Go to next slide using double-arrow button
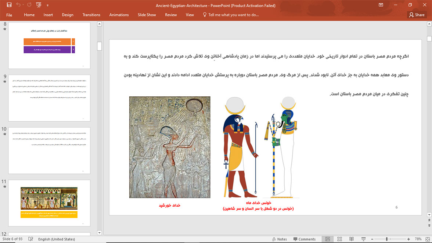Image resolution: width=432 pixels, height=243 pixels. tap(429, 225)
